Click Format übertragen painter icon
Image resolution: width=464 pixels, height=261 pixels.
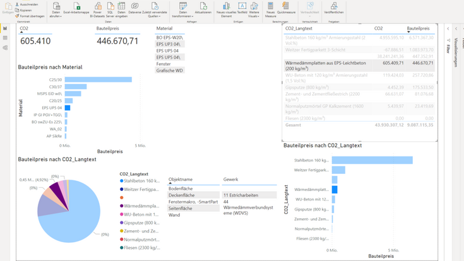click(x=17, y=16)
